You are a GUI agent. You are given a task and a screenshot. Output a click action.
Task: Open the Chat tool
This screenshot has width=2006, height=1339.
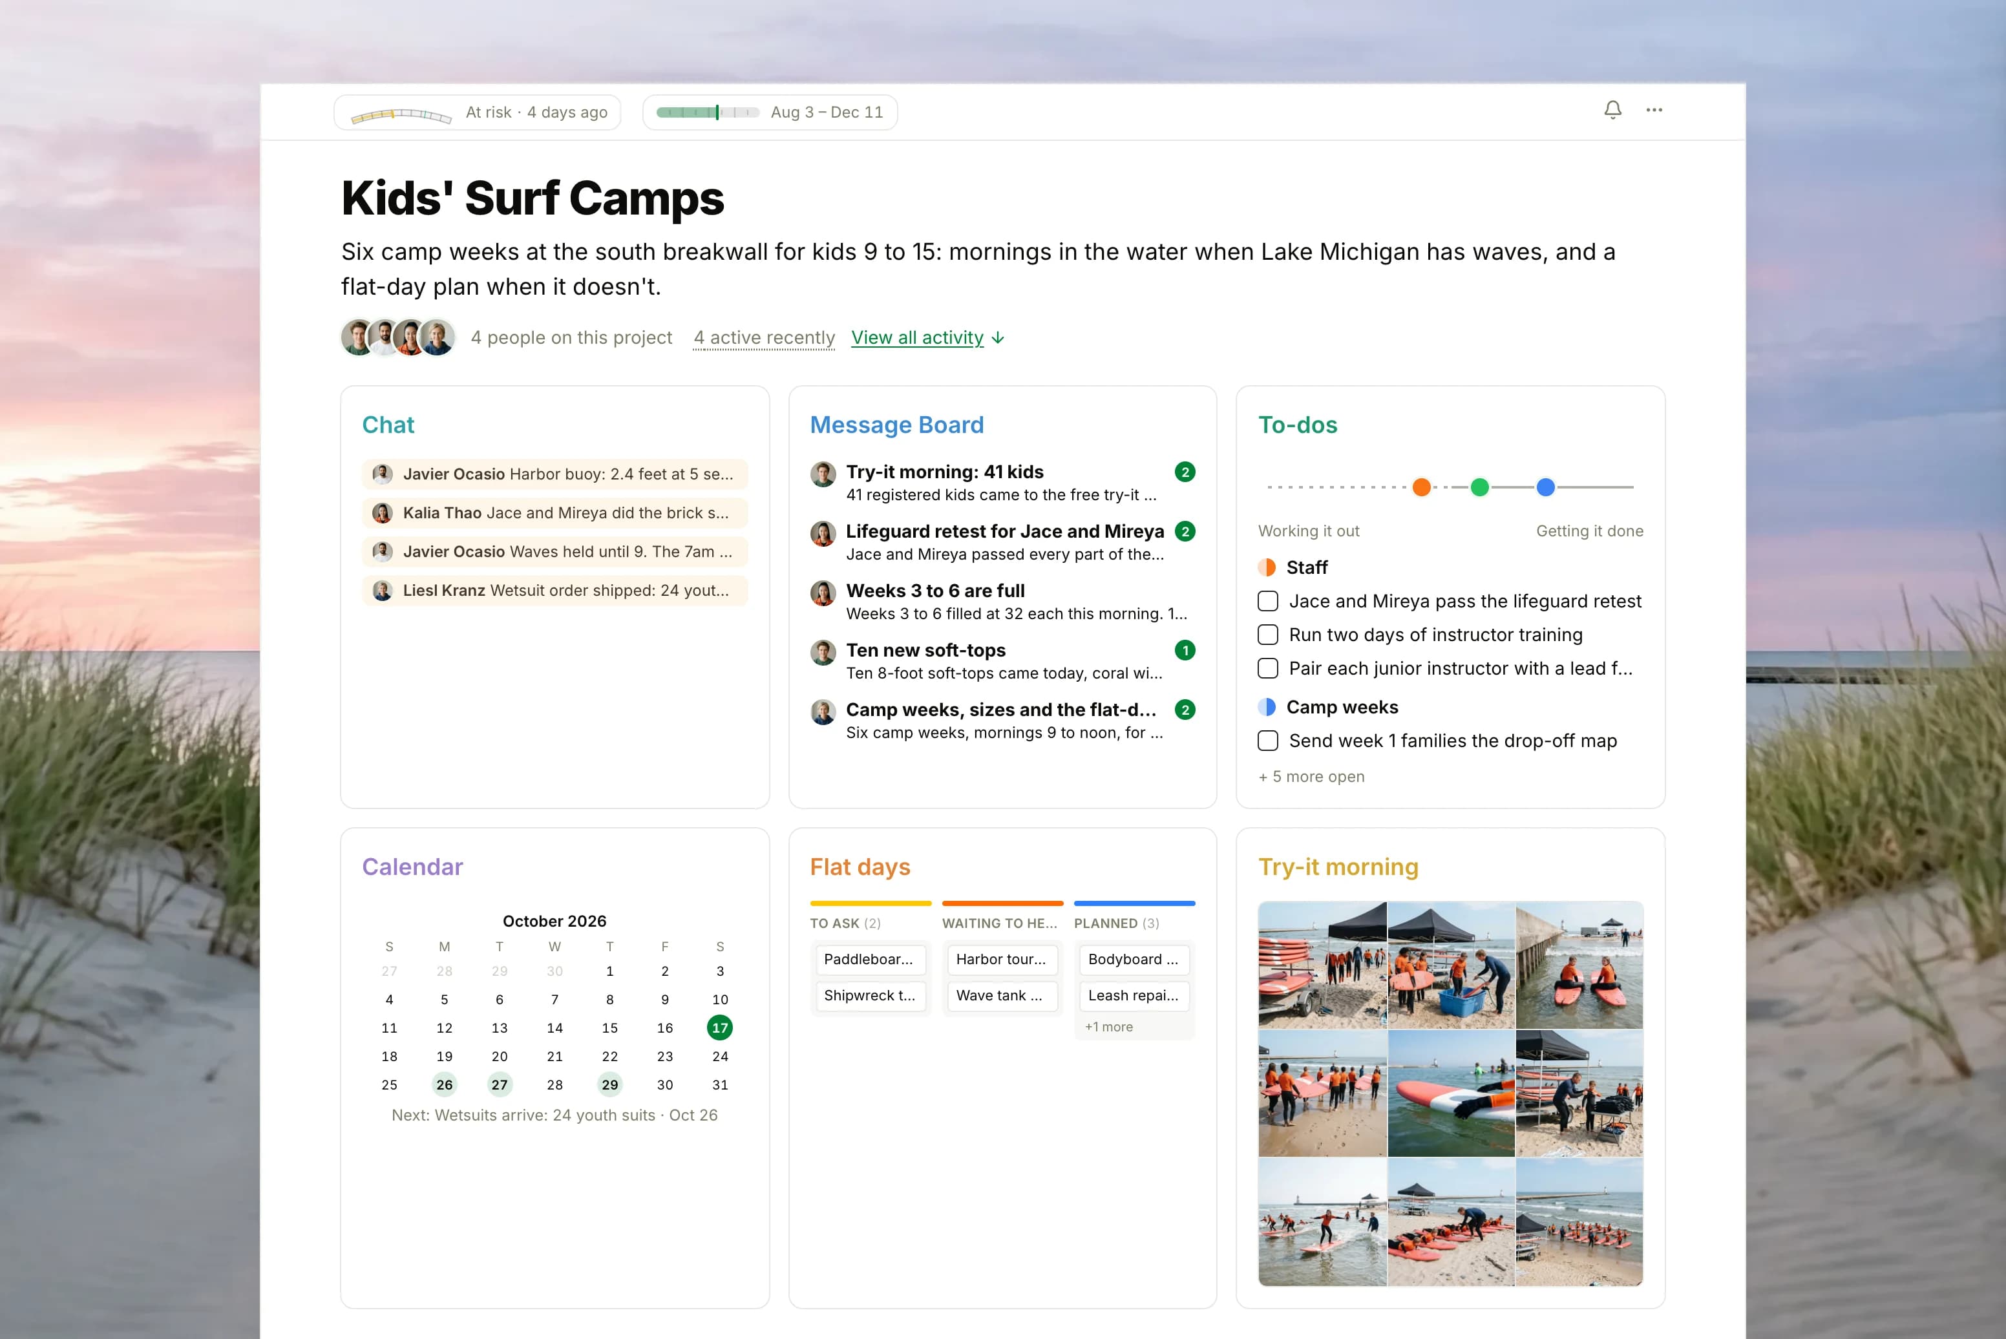[x=388, y=425]
